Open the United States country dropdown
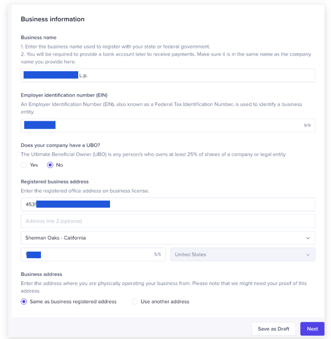This screenshot has height=339, width=331. [x=242, y=255]
